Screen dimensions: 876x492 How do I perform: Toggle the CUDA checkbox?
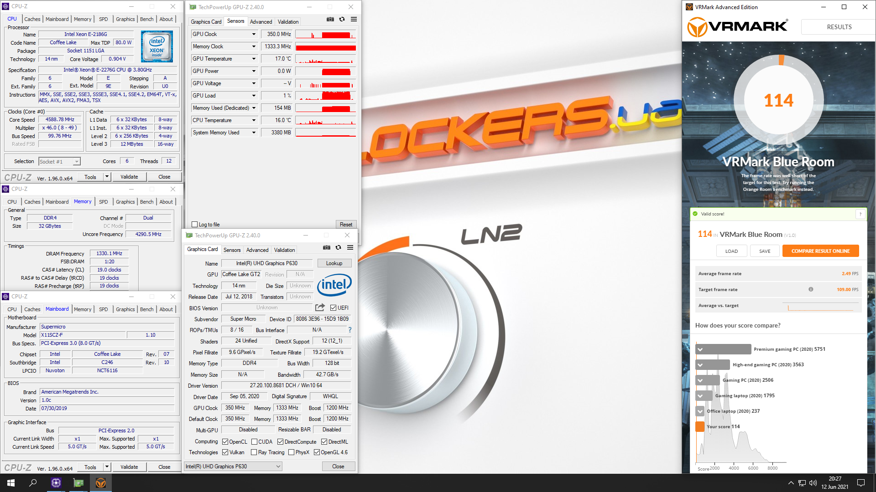254,442
